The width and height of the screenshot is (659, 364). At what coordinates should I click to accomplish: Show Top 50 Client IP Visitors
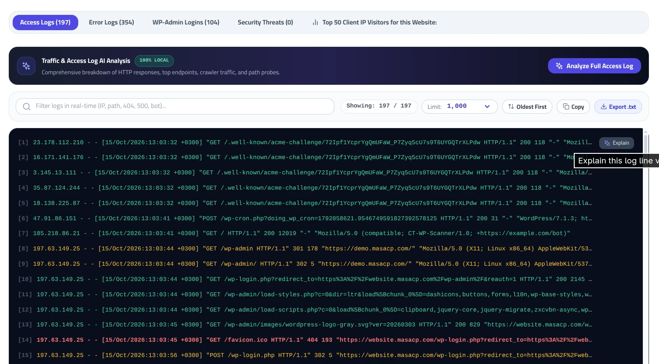click(x=375, y=22)
